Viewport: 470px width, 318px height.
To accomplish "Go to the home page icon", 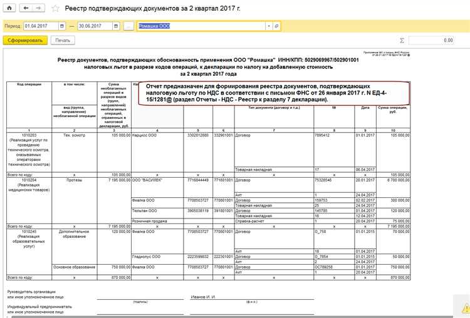I will 9,8.
